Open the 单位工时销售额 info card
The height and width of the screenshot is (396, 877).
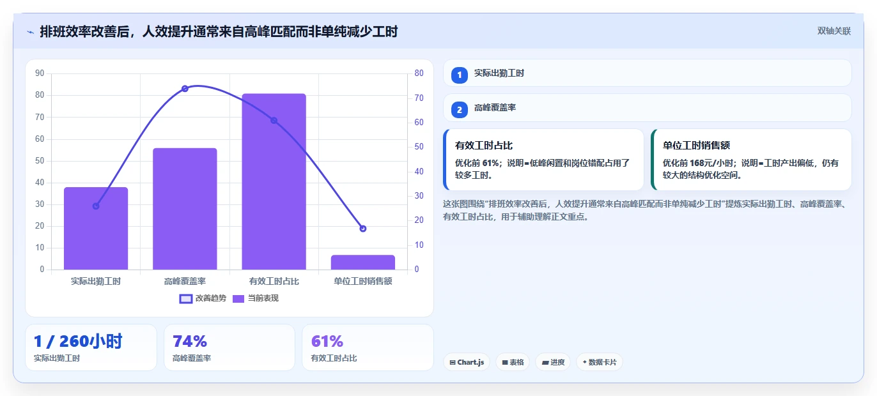(751, 160)
